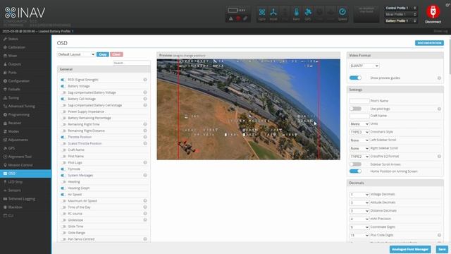The width and height of the screenshot is (451, 254).
Task: Enable Sag-compensated Battery Voltage element
Action: [x=63, y=92]
